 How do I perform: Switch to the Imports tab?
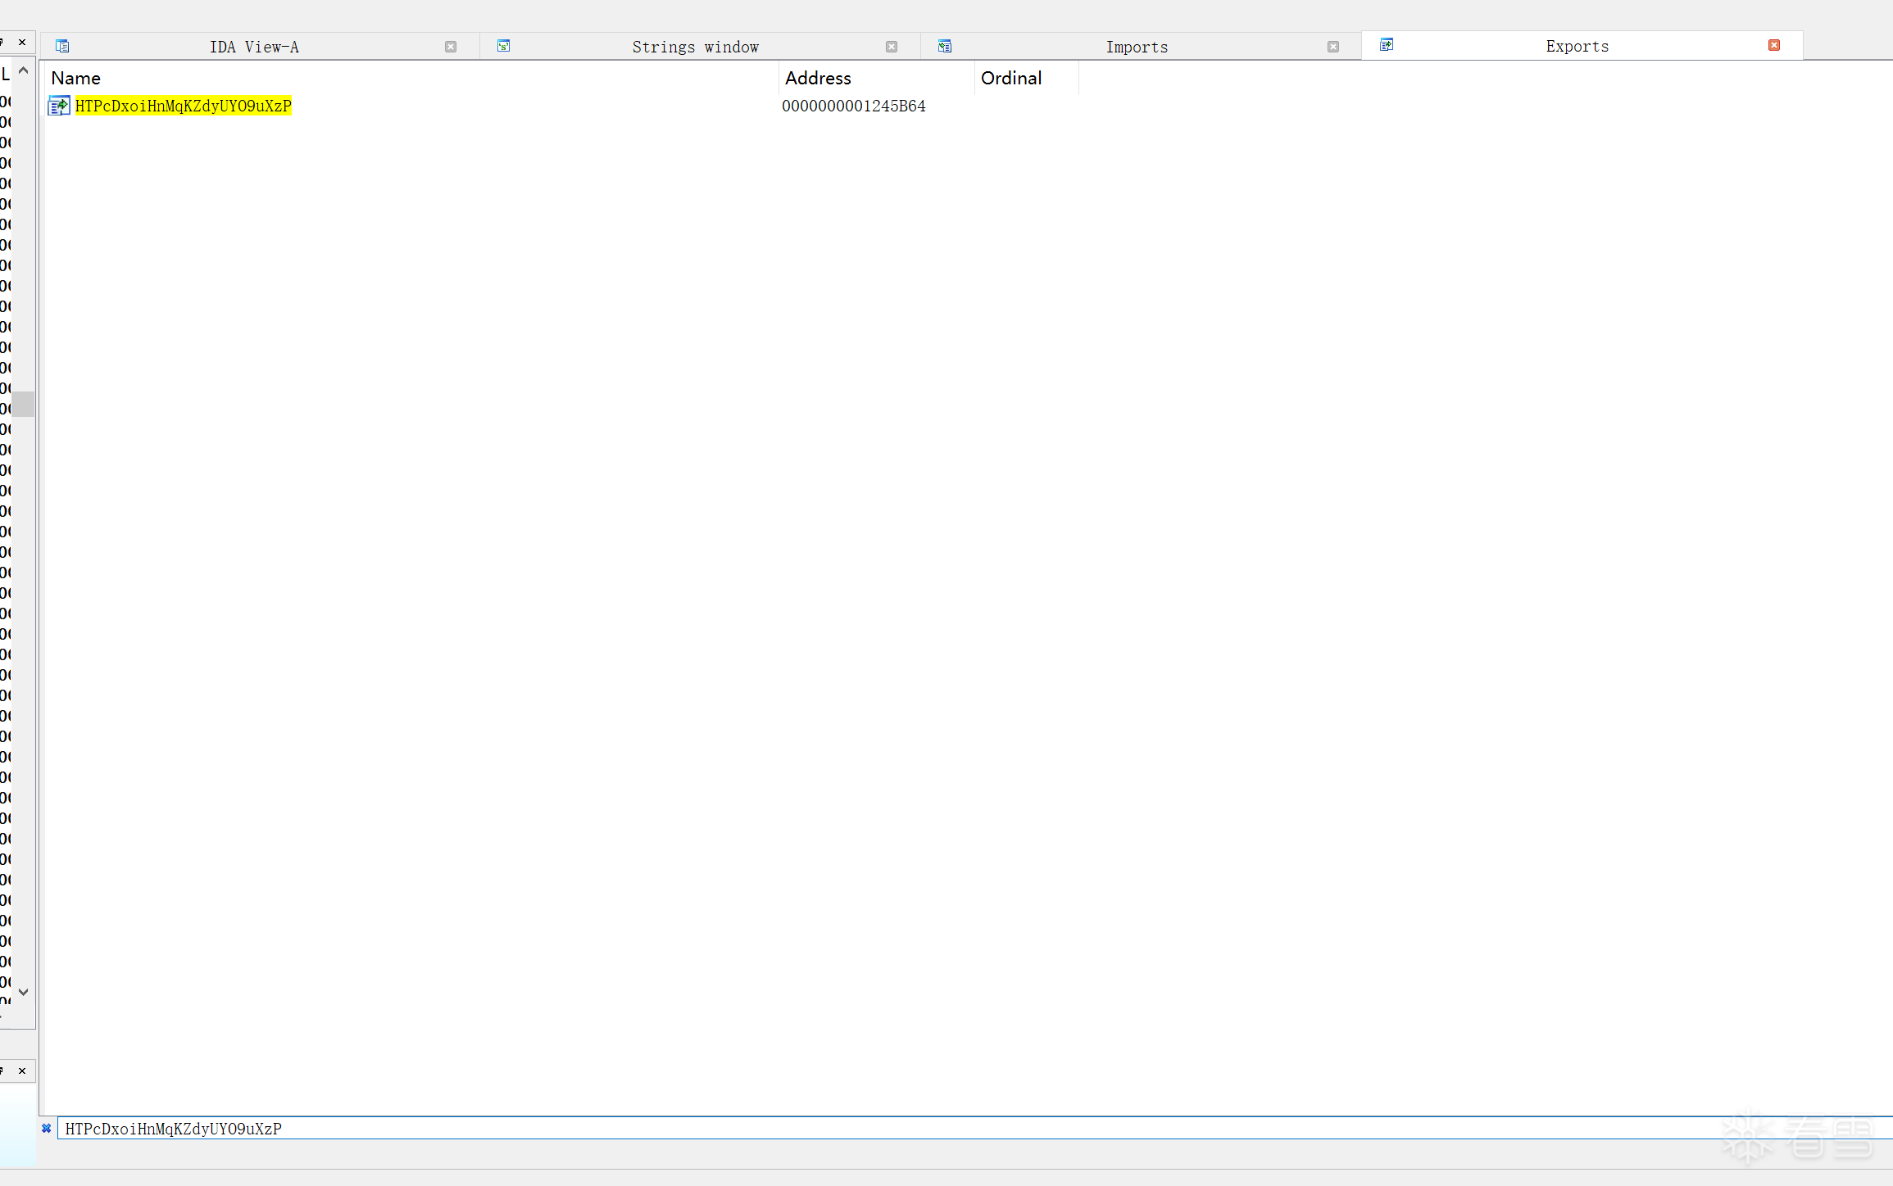pyautogui.click(x=1137, y=47)
